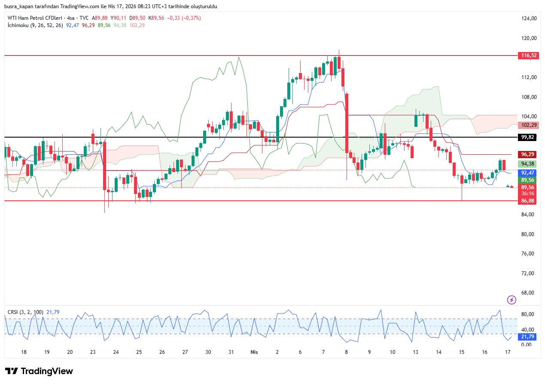Screen dimensions: 545x384
Task: Click the CRSI (3, 2, 100) indicator legend
Action: point(25,312)
